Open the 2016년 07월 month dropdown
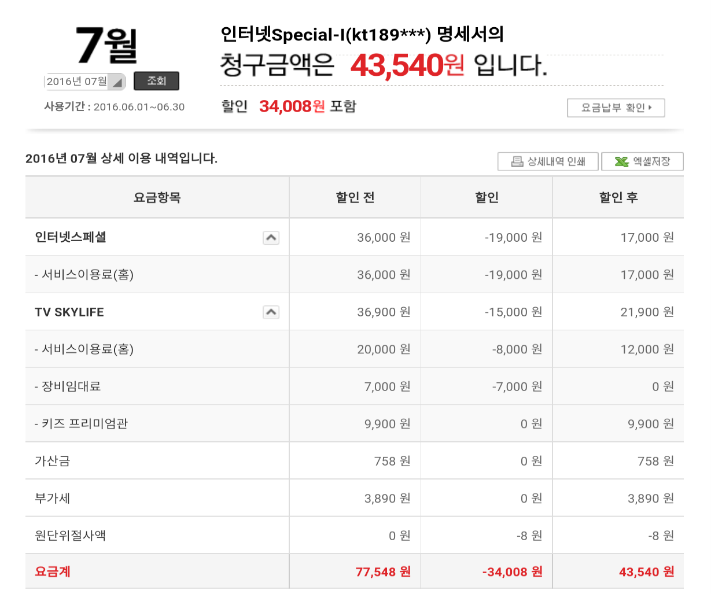Viewport: 711px width, 594px height. (84, 82)
